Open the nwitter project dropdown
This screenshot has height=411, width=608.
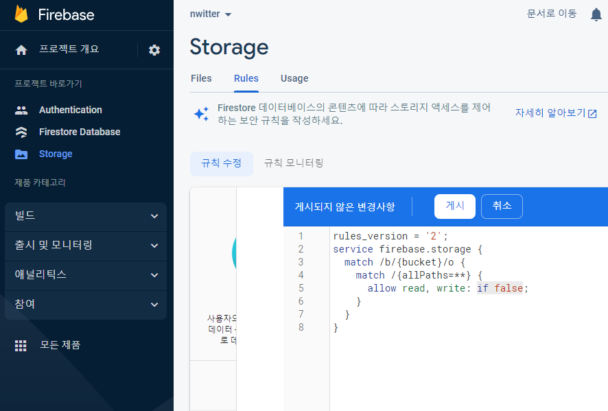[x=211, y=14]
